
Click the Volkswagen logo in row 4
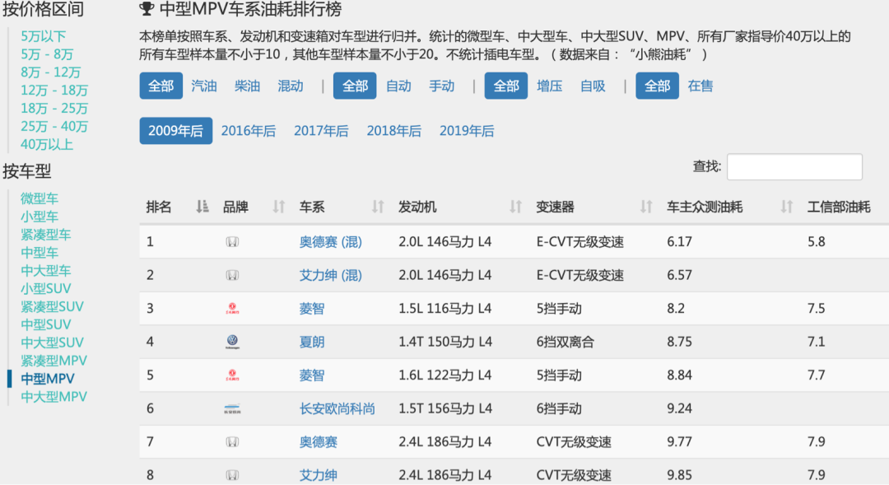pyautogui.click(x=232, y=342)
